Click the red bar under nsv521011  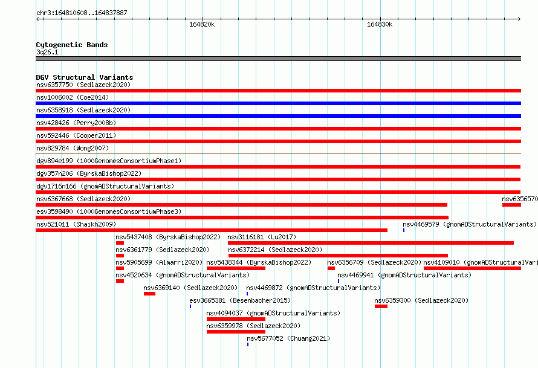(x=212, y=230)
